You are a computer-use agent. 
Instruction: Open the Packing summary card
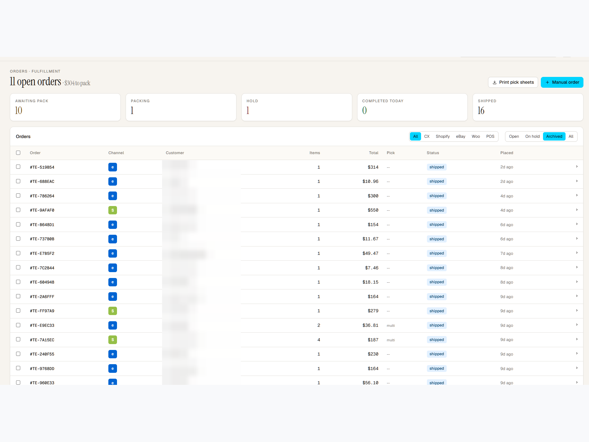[181, 107]
